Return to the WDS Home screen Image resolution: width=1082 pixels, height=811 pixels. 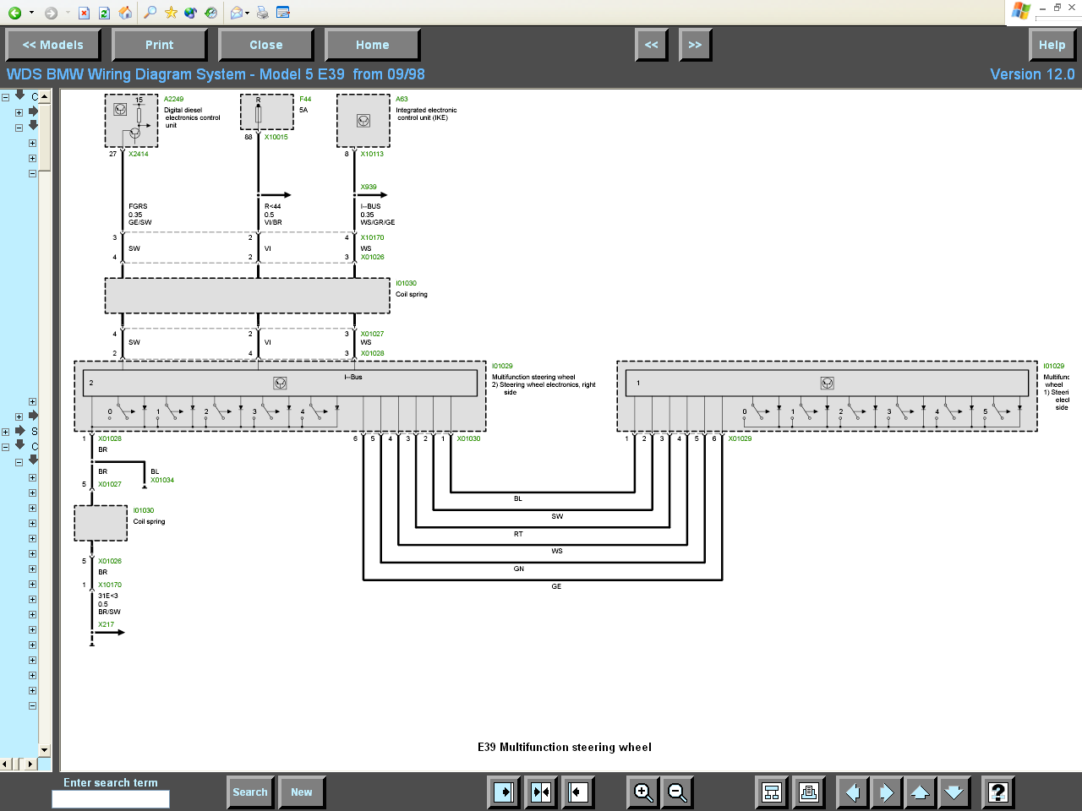tap(373, 45)
